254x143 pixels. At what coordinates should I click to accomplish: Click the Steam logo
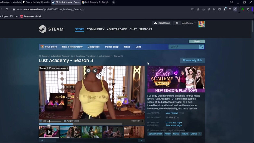click(x=52, y=29)
